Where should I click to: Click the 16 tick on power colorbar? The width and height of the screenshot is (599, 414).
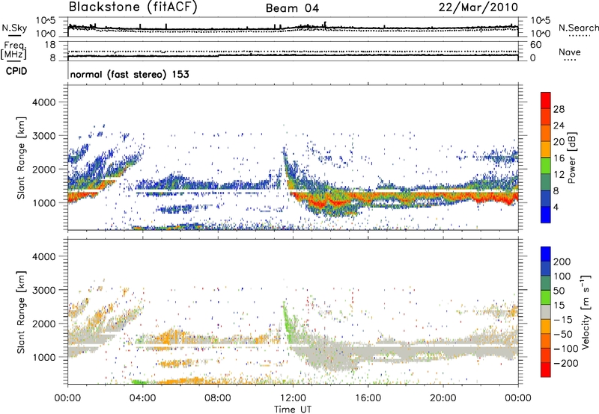coord(559,158)
